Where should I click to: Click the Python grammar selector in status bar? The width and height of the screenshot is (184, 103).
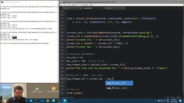click(x=173, y=97)
